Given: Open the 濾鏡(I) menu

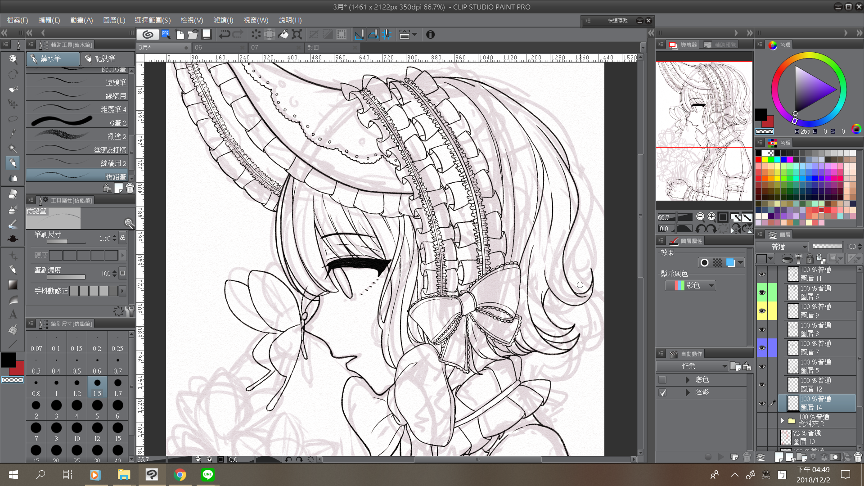Looking at the screenshot, I should 223,20.
